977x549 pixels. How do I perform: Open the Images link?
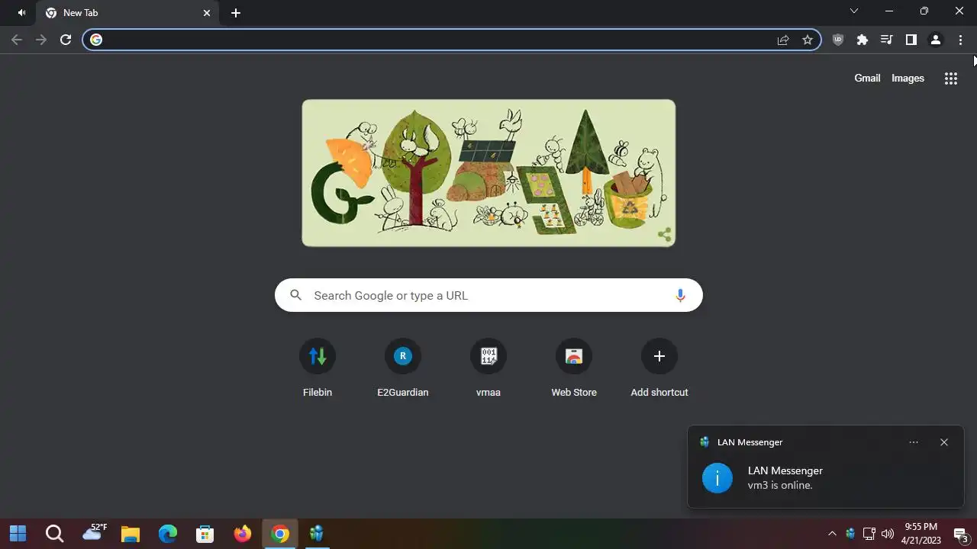coord(908,78)
